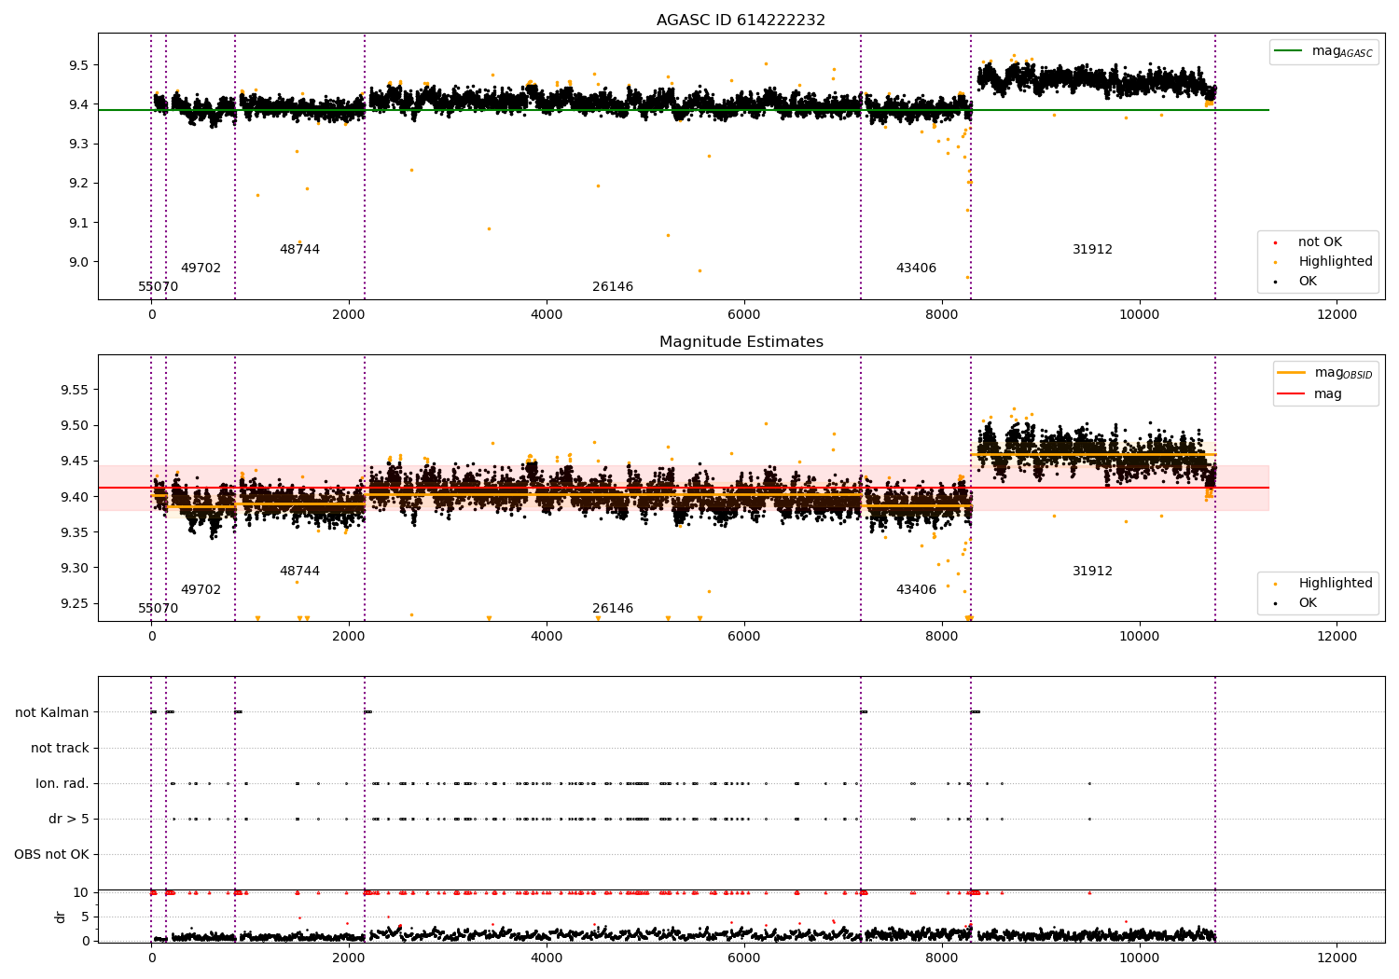Click obsid label 26146 in the top plot
The image size is (1399, 979).
(613, 286)
